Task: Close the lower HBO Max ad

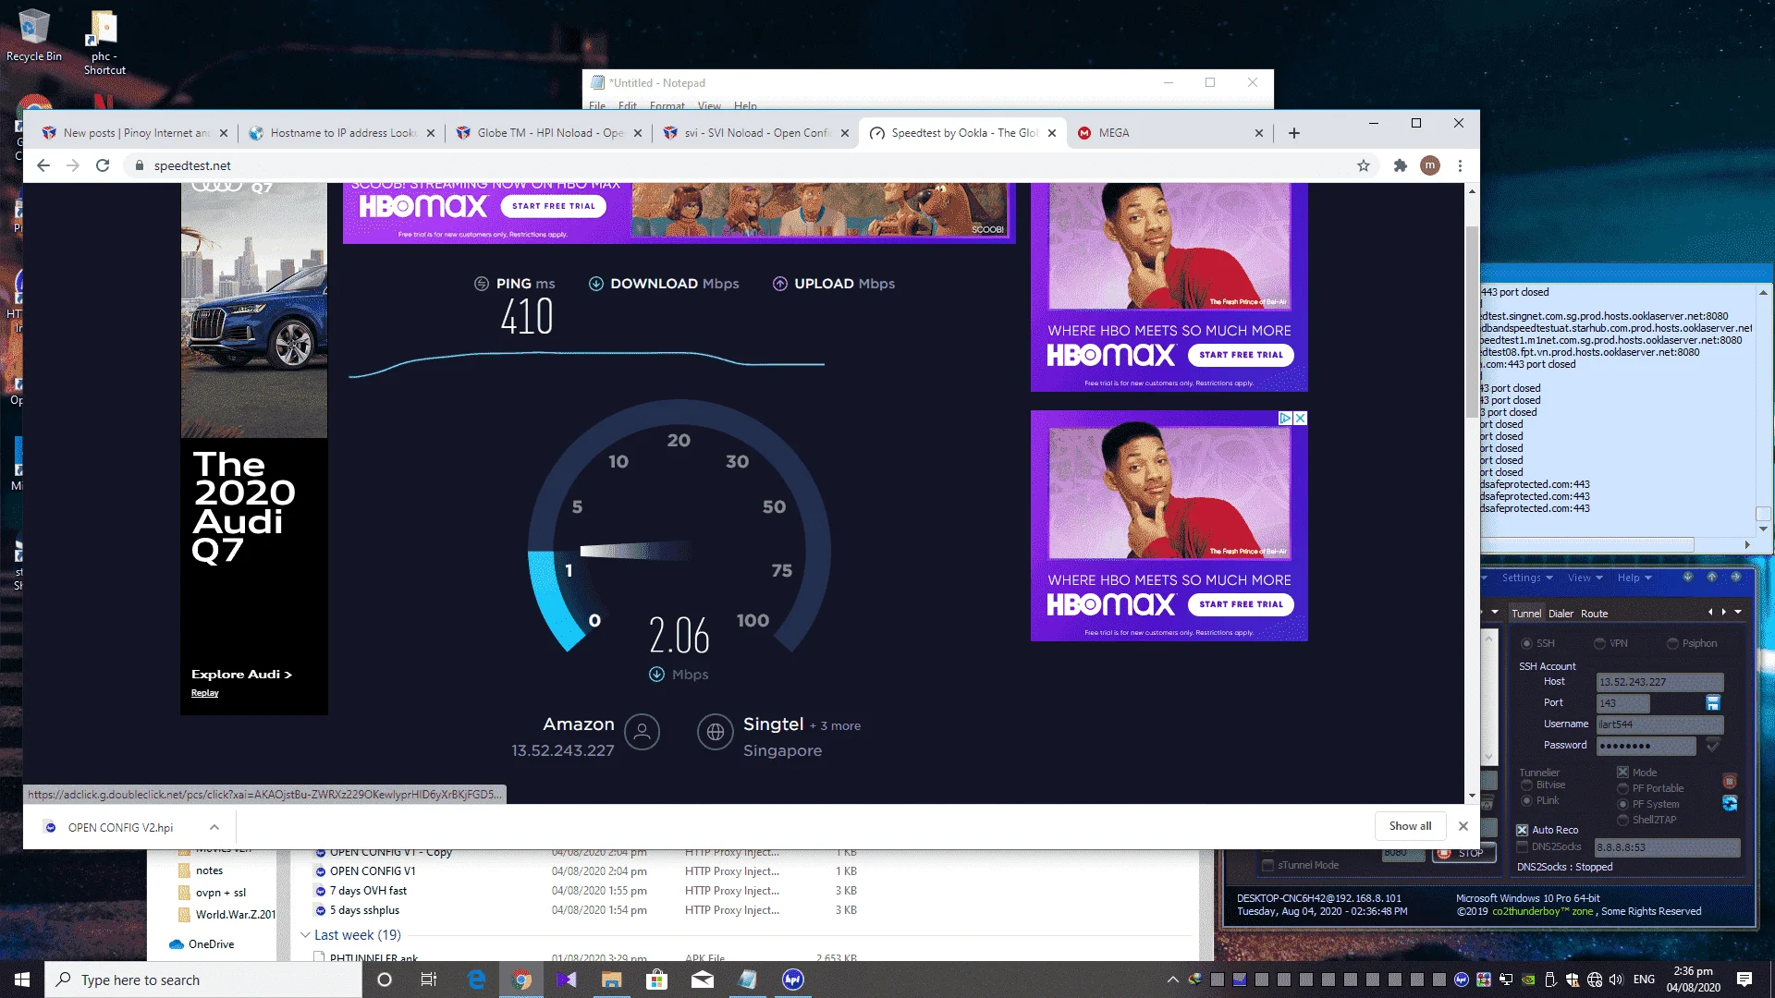Action: [x=1300, y=419]
